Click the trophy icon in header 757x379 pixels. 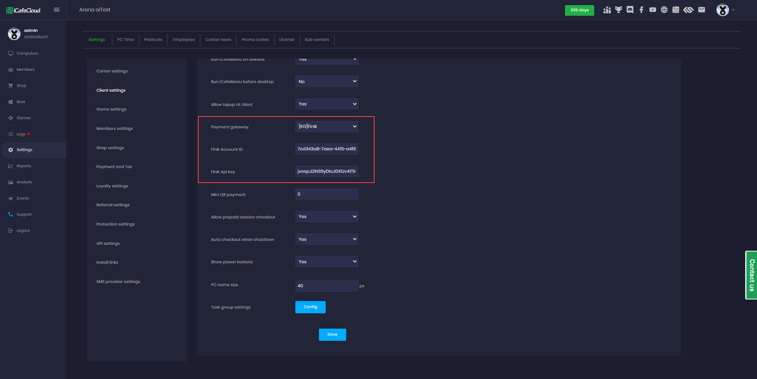(619, 10)
